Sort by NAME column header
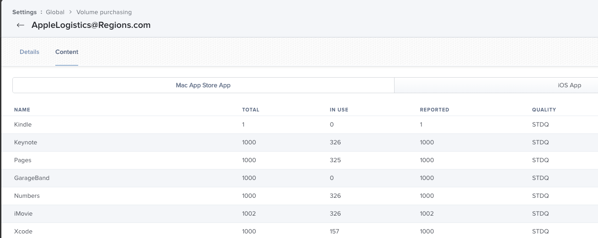Viewport: 598px width, 238px height. 22,110
